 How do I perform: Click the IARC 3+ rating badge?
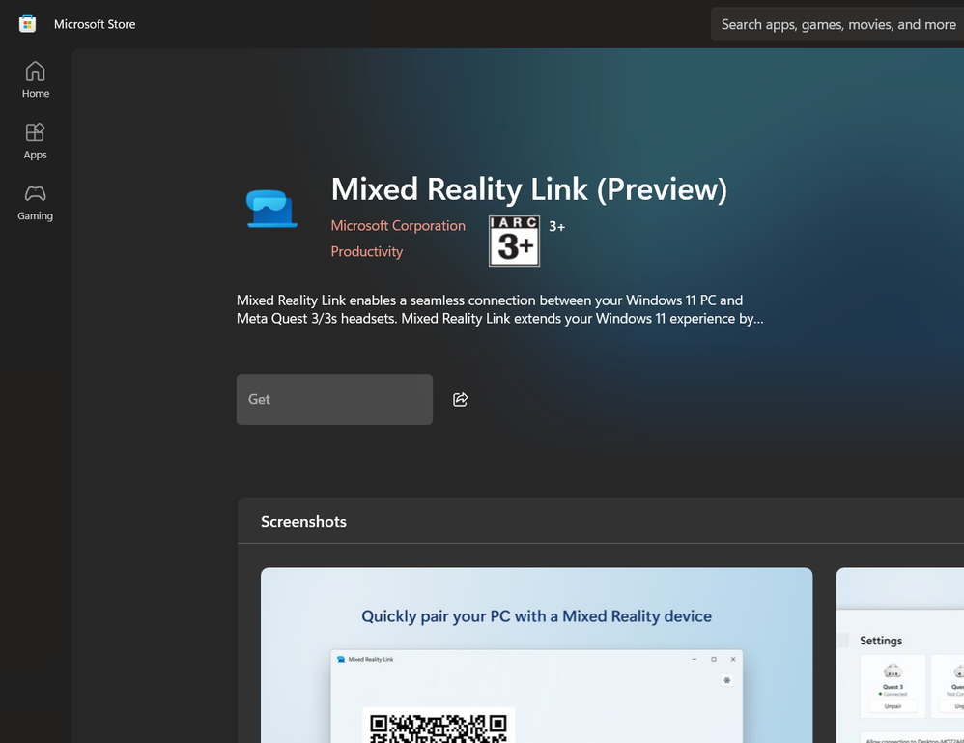point(514,241)
